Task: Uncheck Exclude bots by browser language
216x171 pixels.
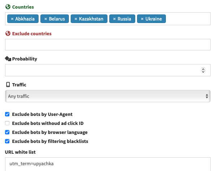Action: [x=7, y=132]
